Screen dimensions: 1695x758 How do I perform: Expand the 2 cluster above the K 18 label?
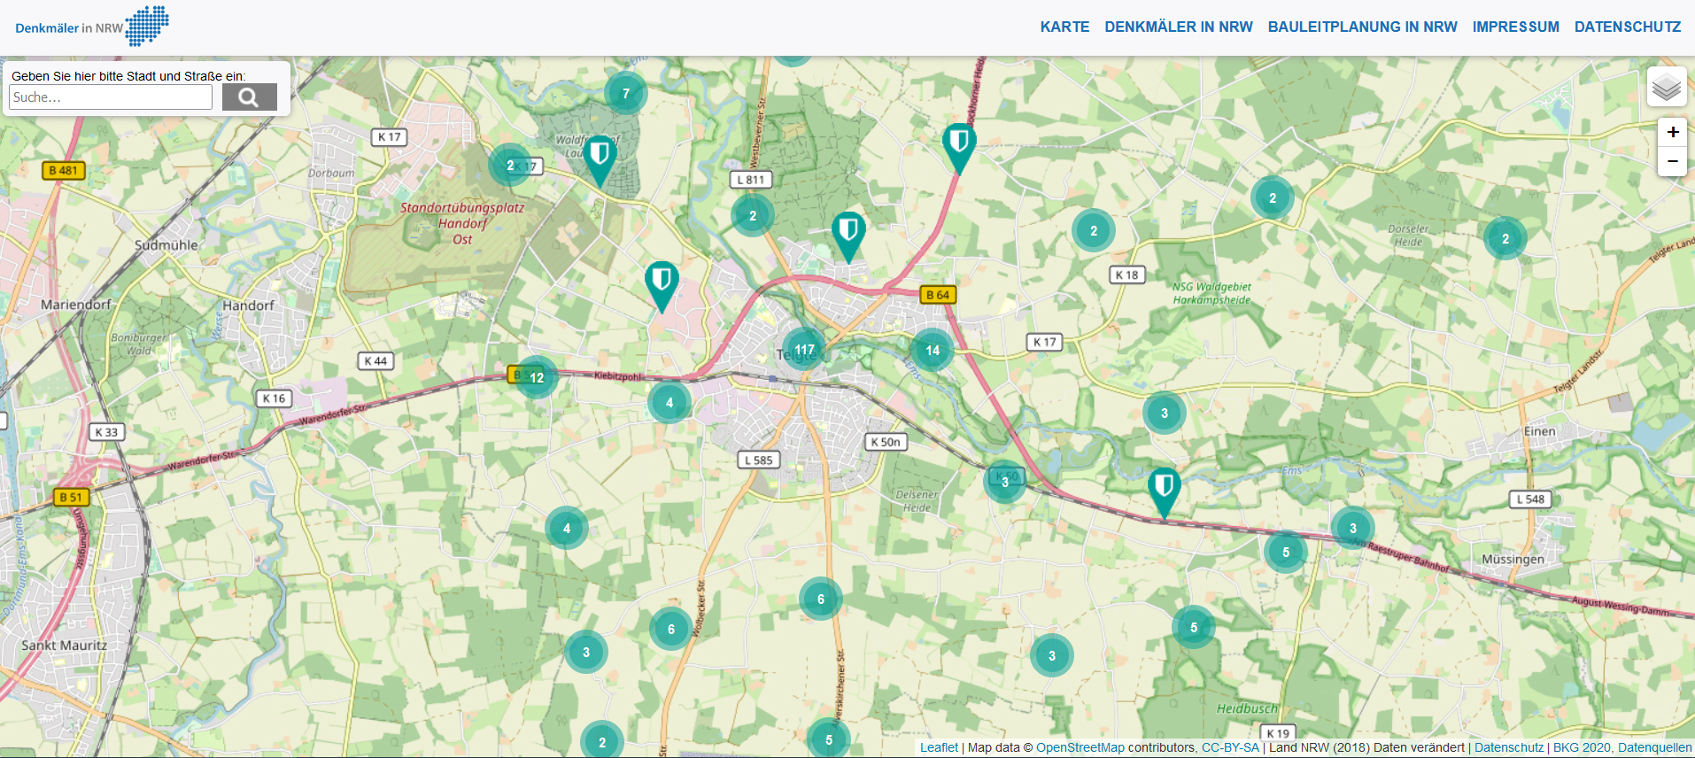click(1094, 231)
